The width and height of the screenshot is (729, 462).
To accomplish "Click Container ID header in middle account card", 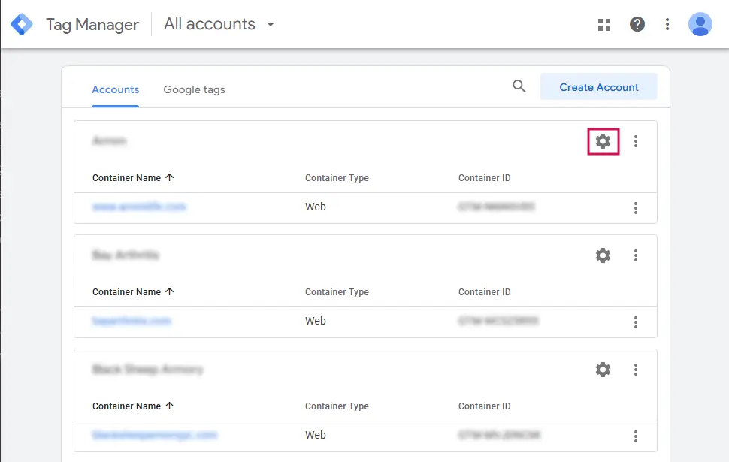I will pyautogui.click(x=484, y=292).
